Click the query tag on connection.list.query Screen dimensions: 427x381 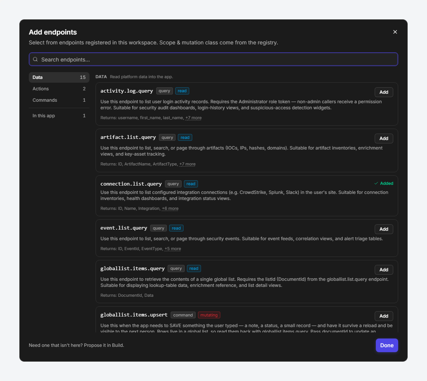pos(173,184)
